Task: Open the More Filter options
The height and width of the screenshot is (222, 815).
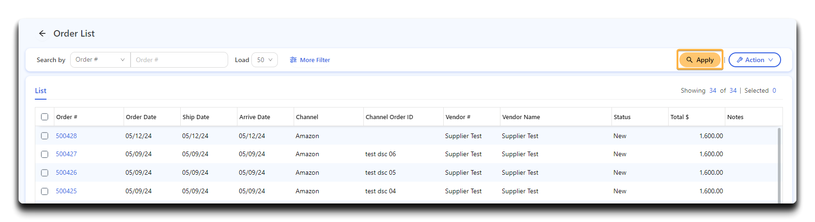Action: [310, 60]
